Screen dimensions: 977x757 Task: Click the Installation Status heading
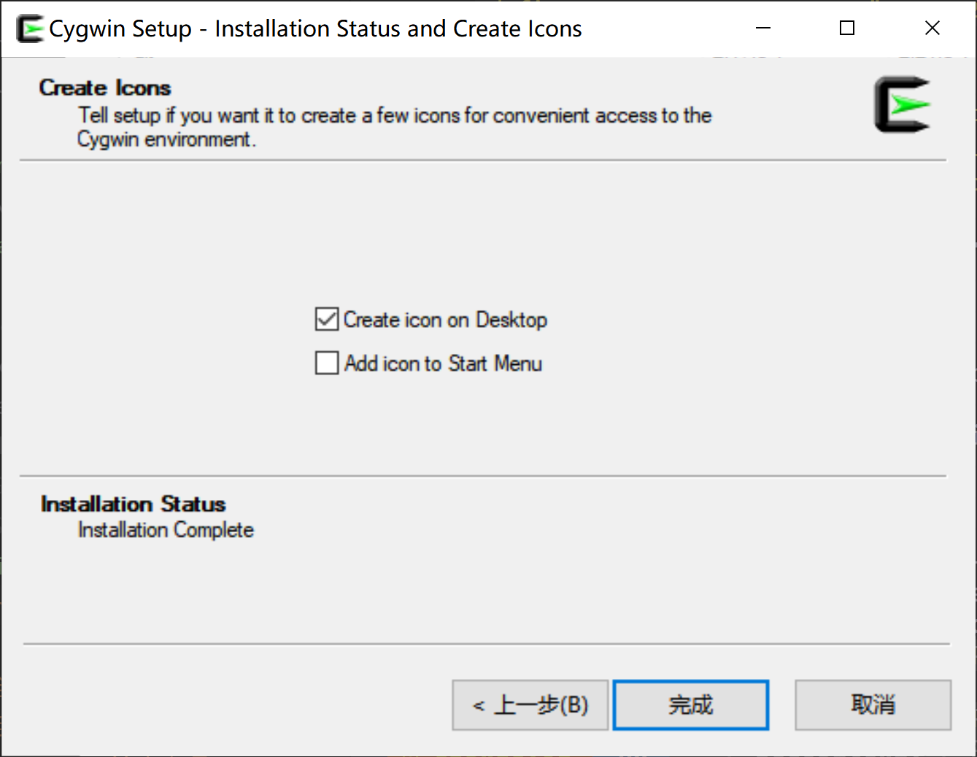[x=133, y=504]
